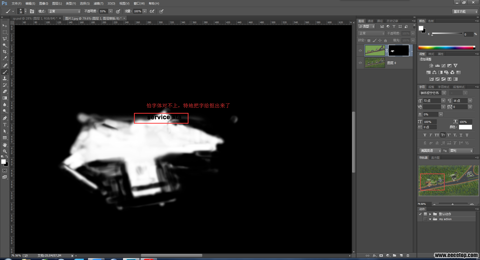480x260 pixels.
Task: Toggle lock transparent pixels
Action: coord(369,40)
